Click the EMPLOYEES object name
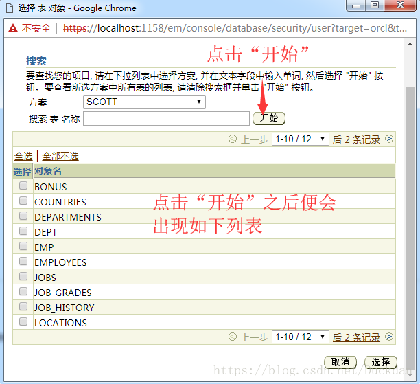420x384 pixels. click(60, 262)
